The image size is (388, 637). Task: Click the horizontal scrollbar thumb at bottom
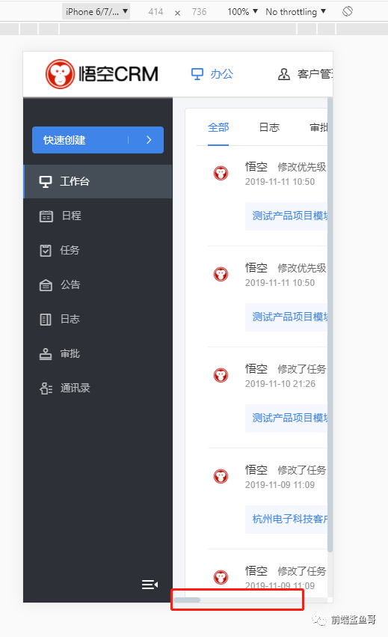click(187, 600)
